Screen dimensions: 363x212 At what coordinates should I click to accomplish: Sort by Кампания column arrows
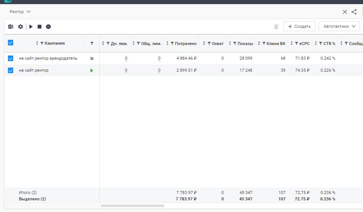37,43
